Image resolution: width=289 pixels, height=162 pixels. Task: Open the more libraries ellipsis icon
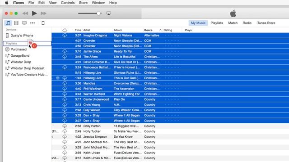[x=33, y=23]
